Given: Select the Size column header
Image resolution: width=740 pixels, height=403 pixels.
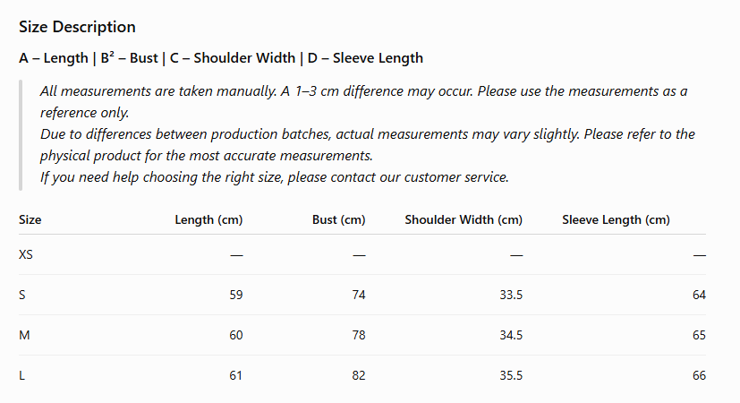Looking at the screenshot, I should (x=30, y=219).
